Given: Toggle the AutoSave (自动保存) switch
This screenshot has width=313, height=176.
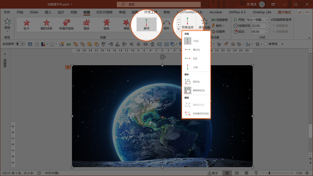Looking at the screenshot, I should coord(20,44).
